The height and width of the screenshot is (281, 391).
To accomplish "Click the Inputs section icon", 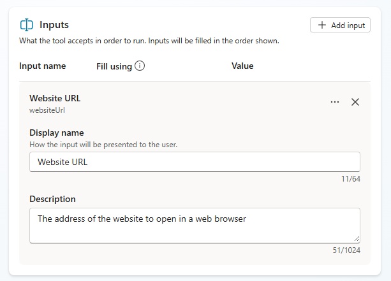I will pyautogui.click(x=26, y=25).
